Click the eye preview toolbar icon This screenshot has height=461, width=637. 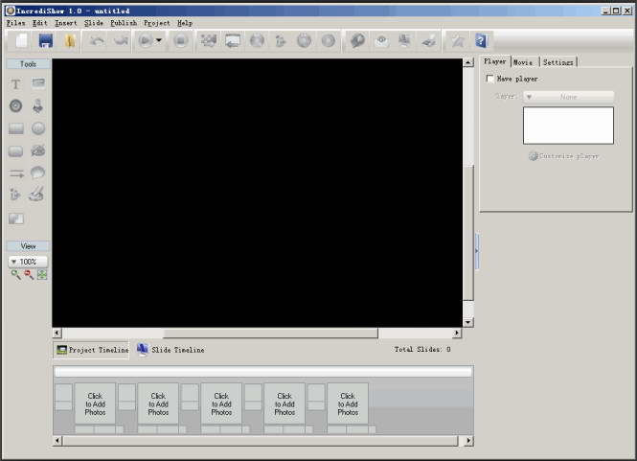pyautogui.click(x=381, y=40)
